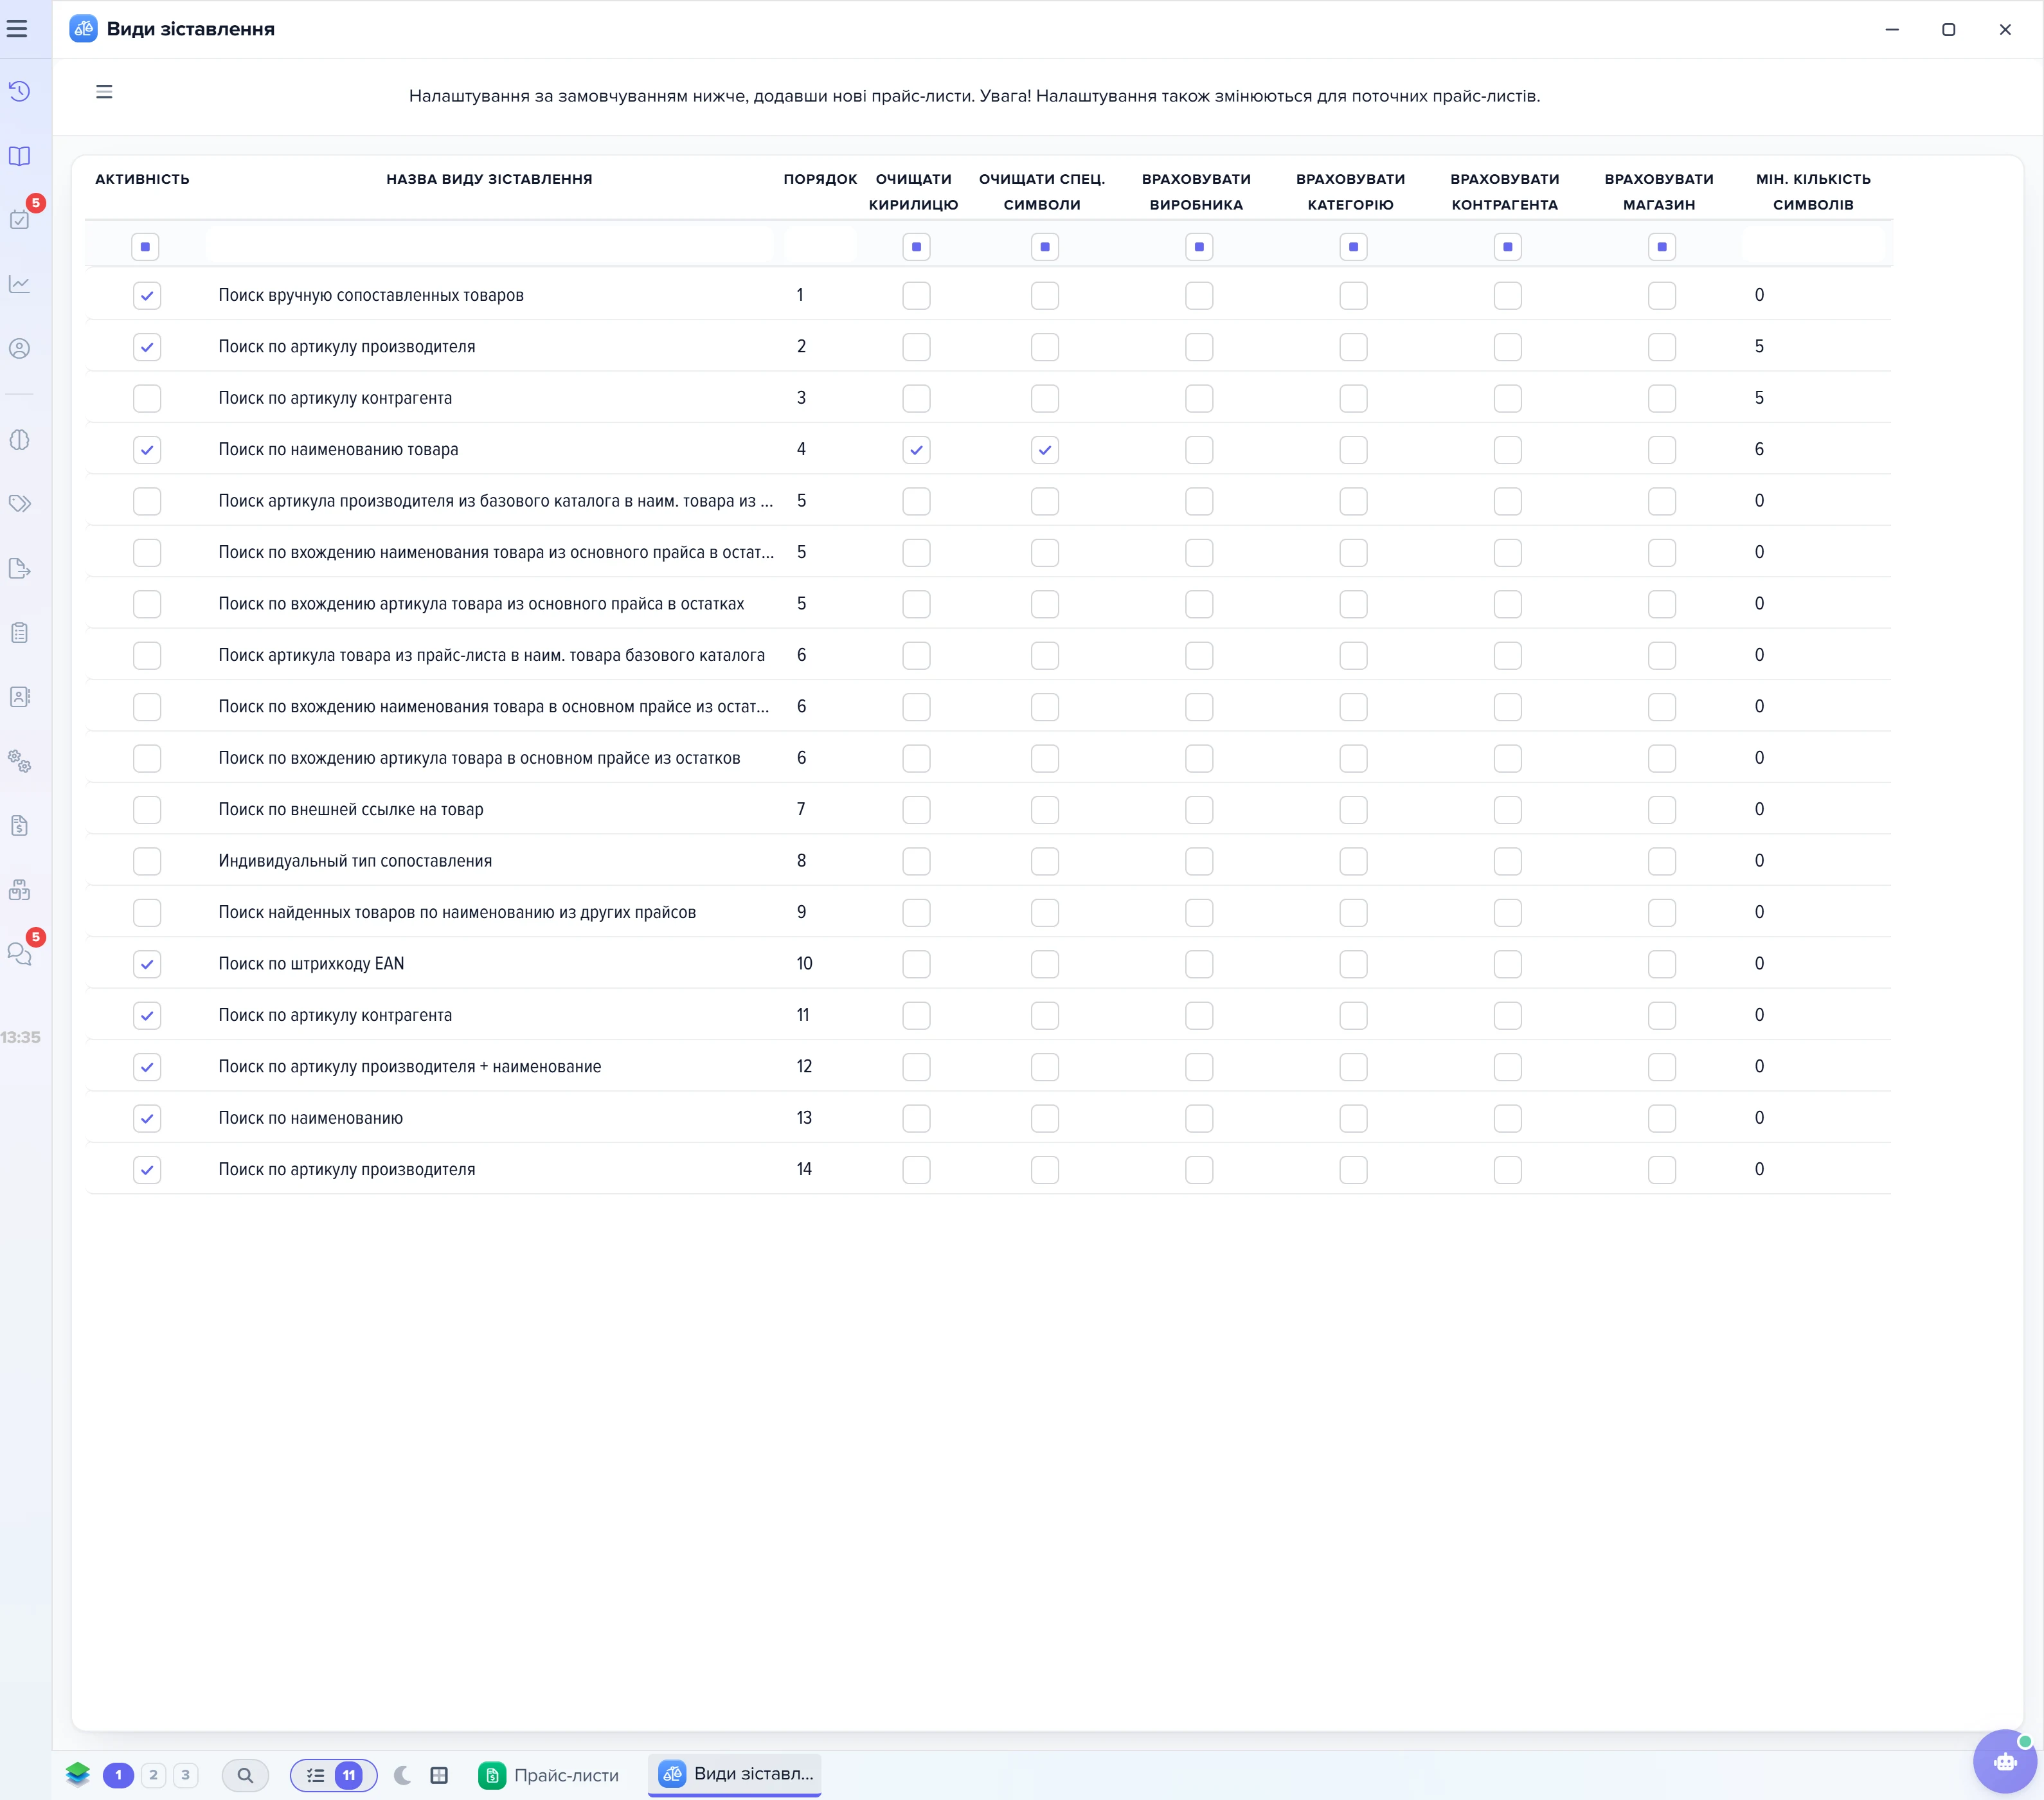Open chat messages icon with badge 5

[x=20, y=953]
